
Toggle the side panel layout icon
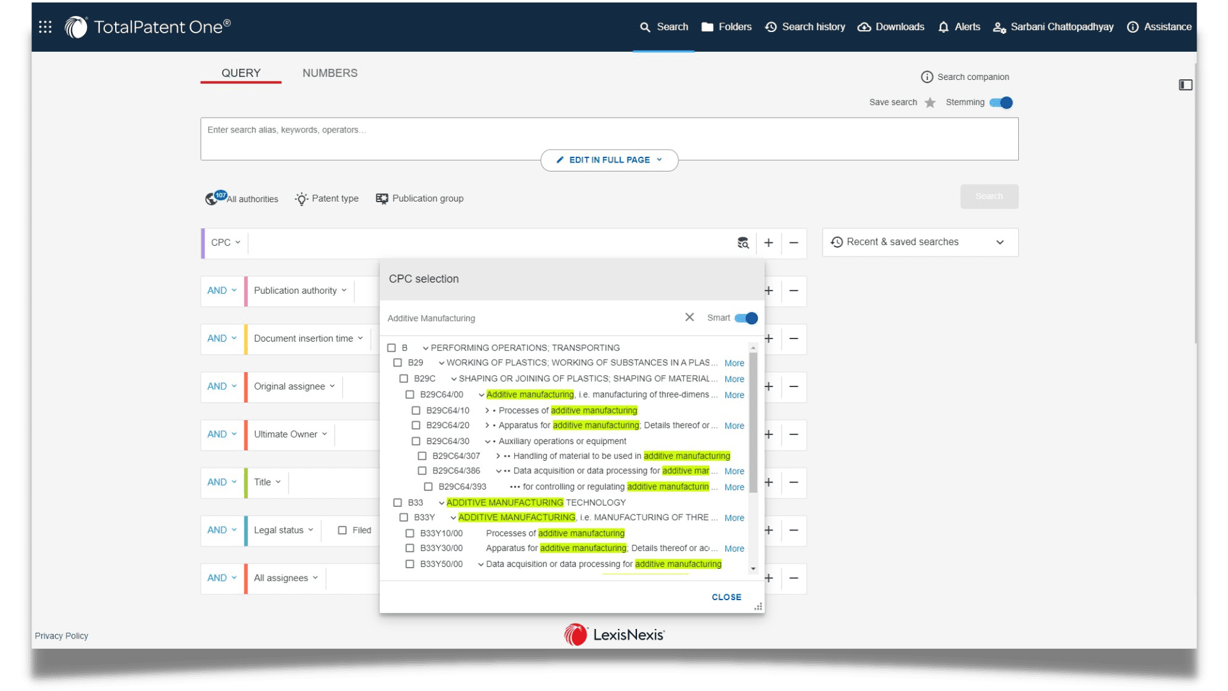click(x=1185, y=84)
